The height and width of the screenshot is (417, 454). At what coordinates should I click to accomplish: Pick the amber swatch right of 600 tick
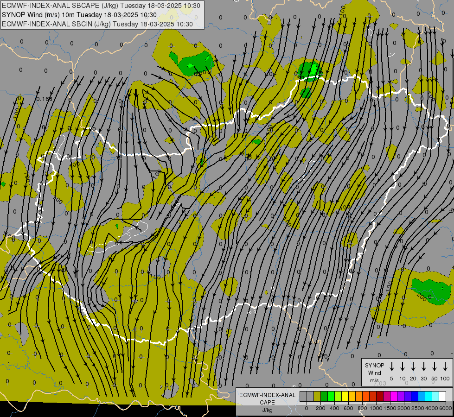point(352,396)
